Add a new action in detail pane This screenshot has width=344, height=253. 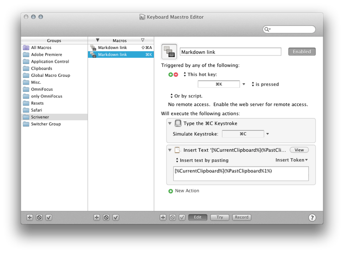[163, 217]
